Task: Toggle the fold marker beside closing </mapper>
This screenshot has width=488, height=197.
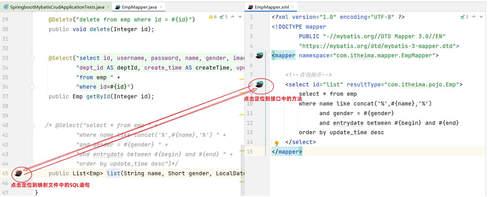Action: [x=269, y=151]
